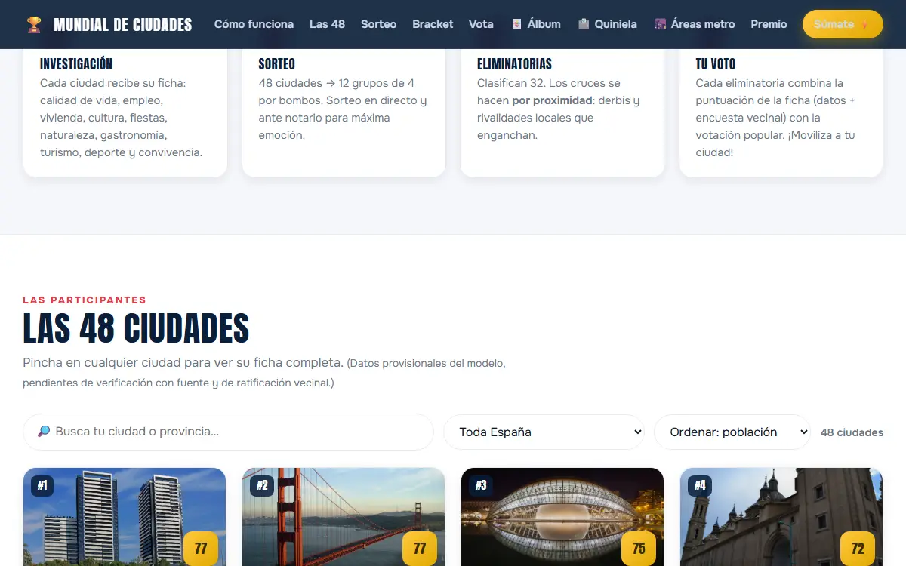Image resolution: width=906 pixels, height=566 pixels.
Task: Click the #1 rank badge
Action: pos(42,485)
